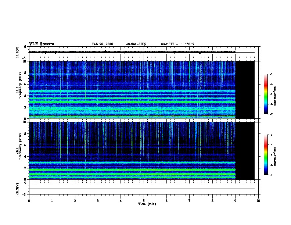Click ch.2 frequency tick label "8"

tap(26, 134)
